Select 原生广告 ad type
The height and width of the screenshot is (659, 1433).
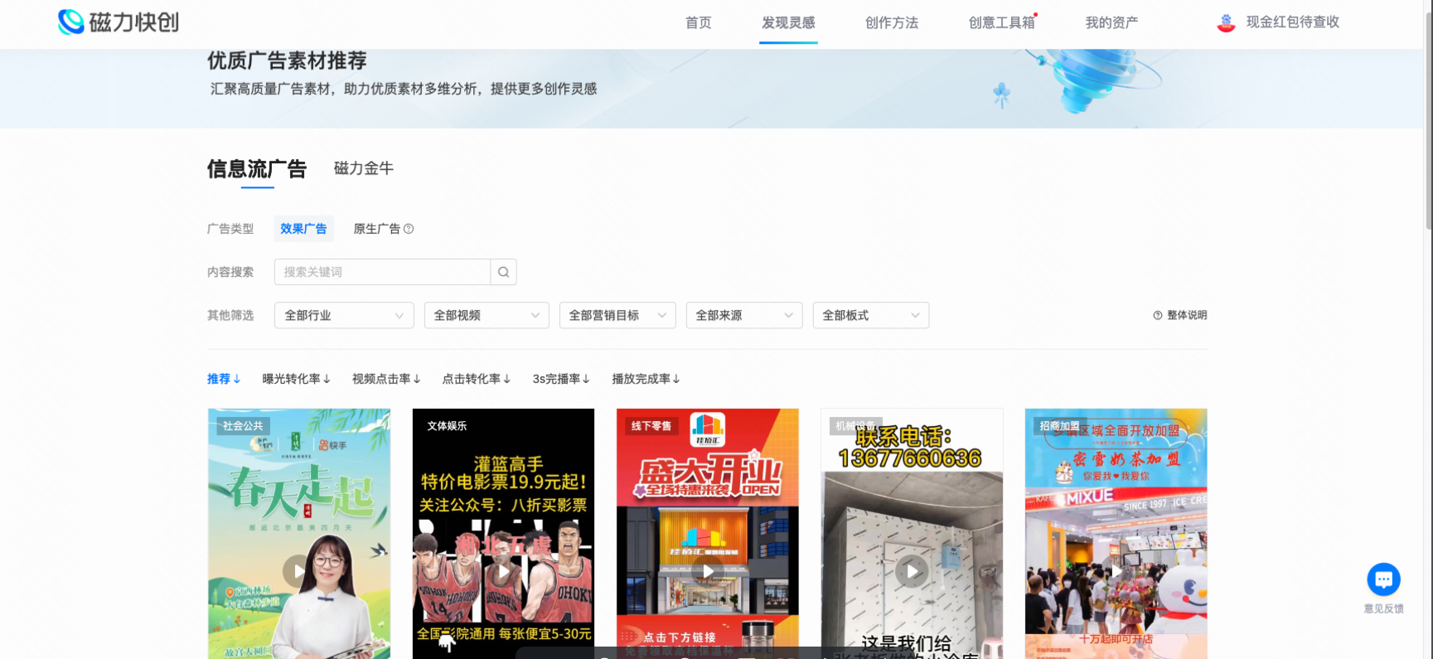[x=376, y=229]
